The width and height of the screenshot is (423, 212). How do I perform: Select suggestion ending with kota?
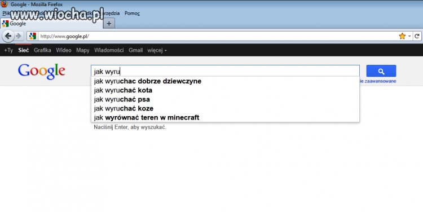click(225, 90)
